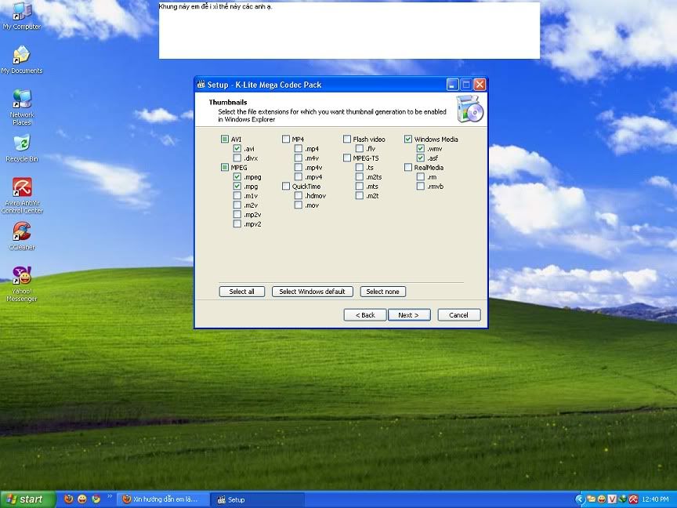Check the .m2t extension checkbox
Viewport: 677px width, 508px height.
[x=360, y=196]
